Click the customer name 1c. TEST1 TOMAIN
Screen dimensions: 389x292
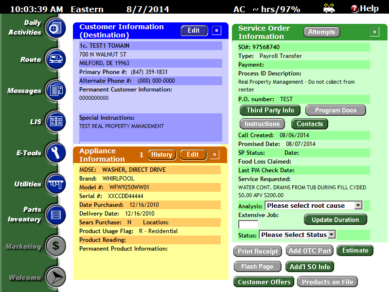(104, 46)
